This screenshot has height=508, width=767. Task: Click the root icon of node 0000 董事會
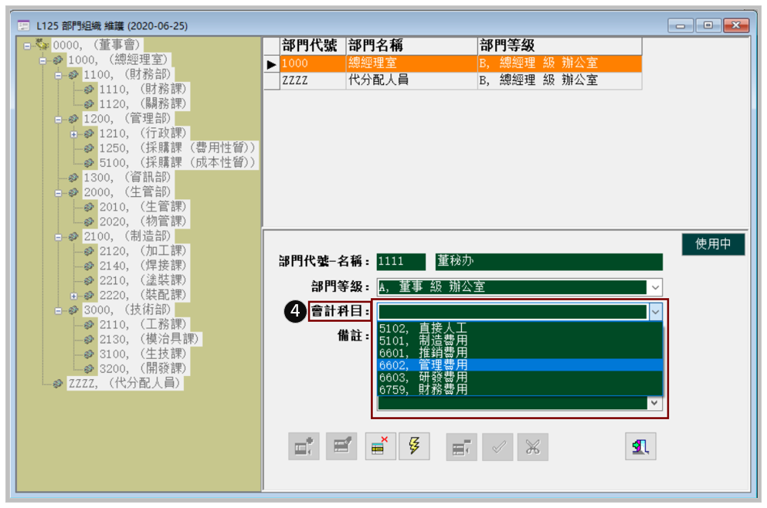(x=42, y=45)
